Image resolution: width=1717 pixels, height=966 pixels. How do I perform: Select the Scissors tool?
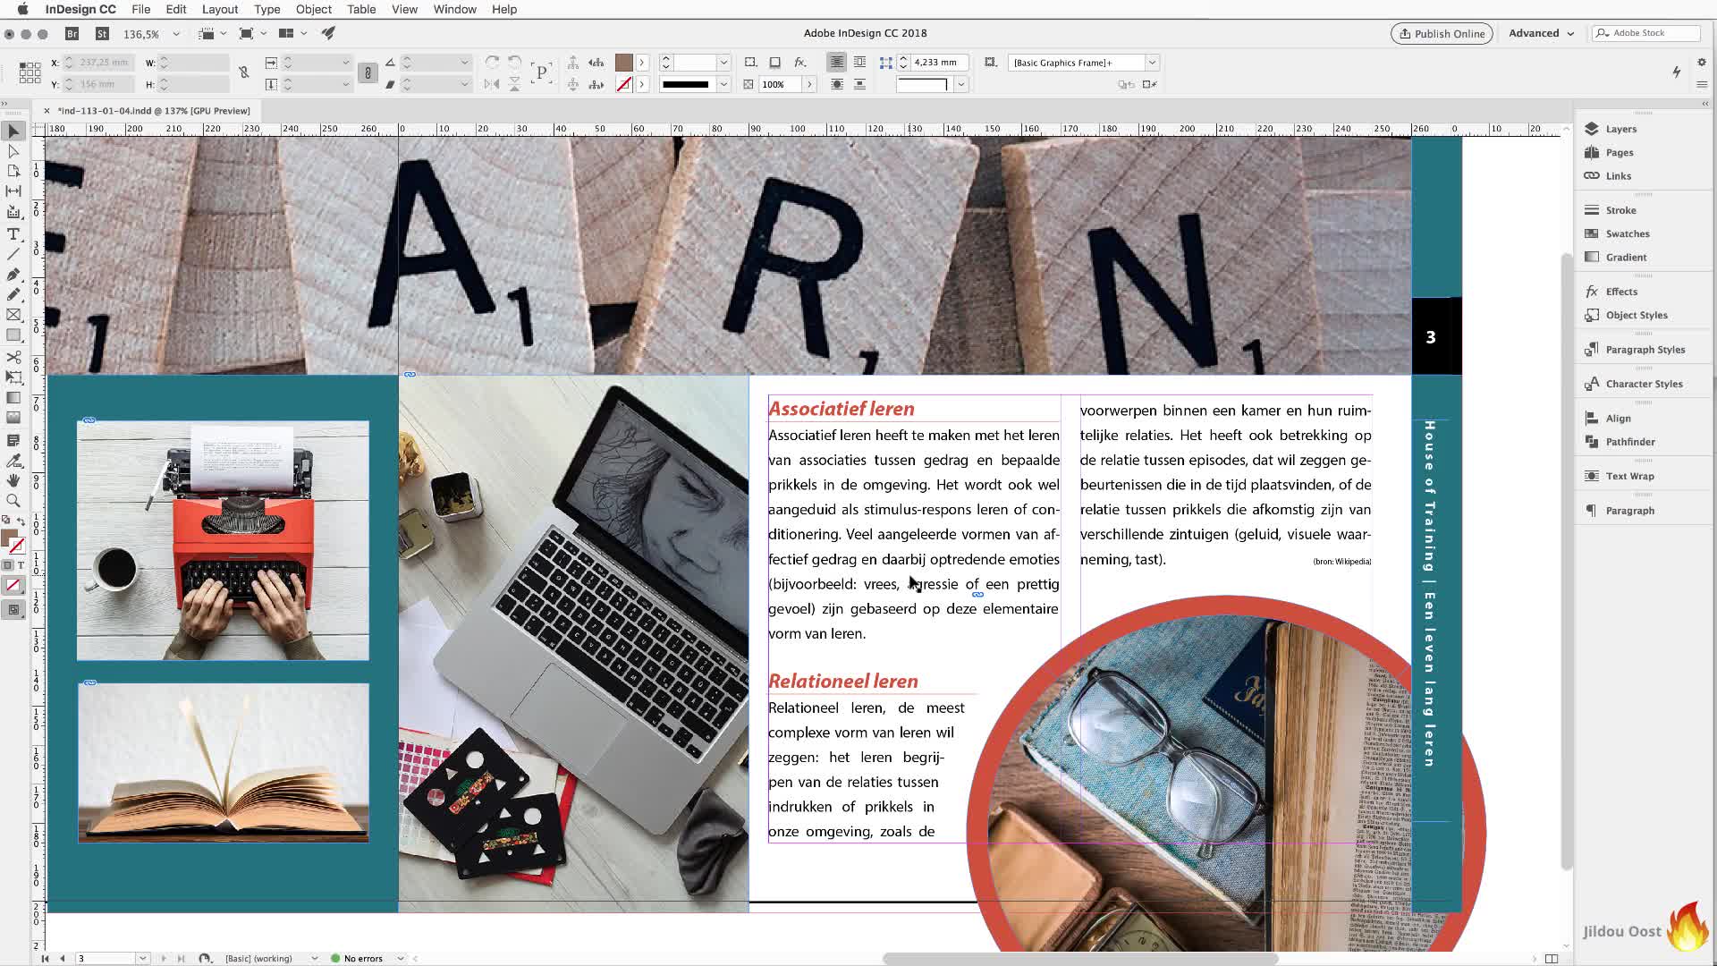13,357
